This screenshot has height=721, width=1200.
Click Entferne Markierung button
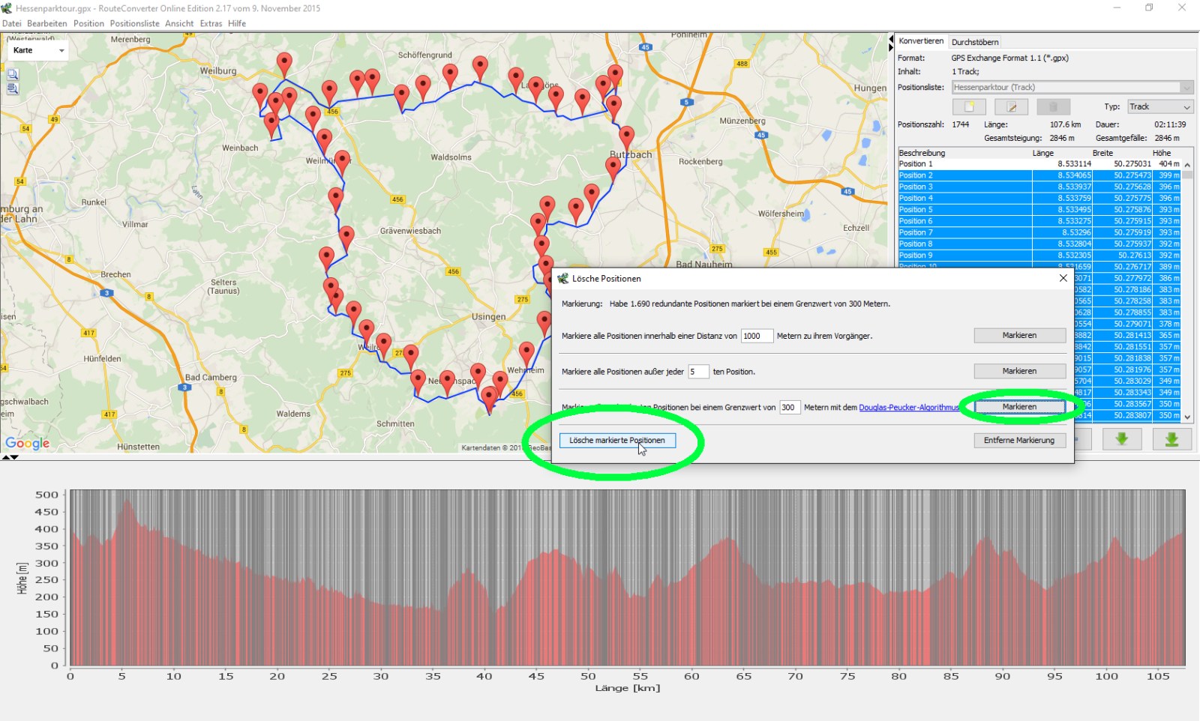pyautogui.click(x=1019, y=440)
